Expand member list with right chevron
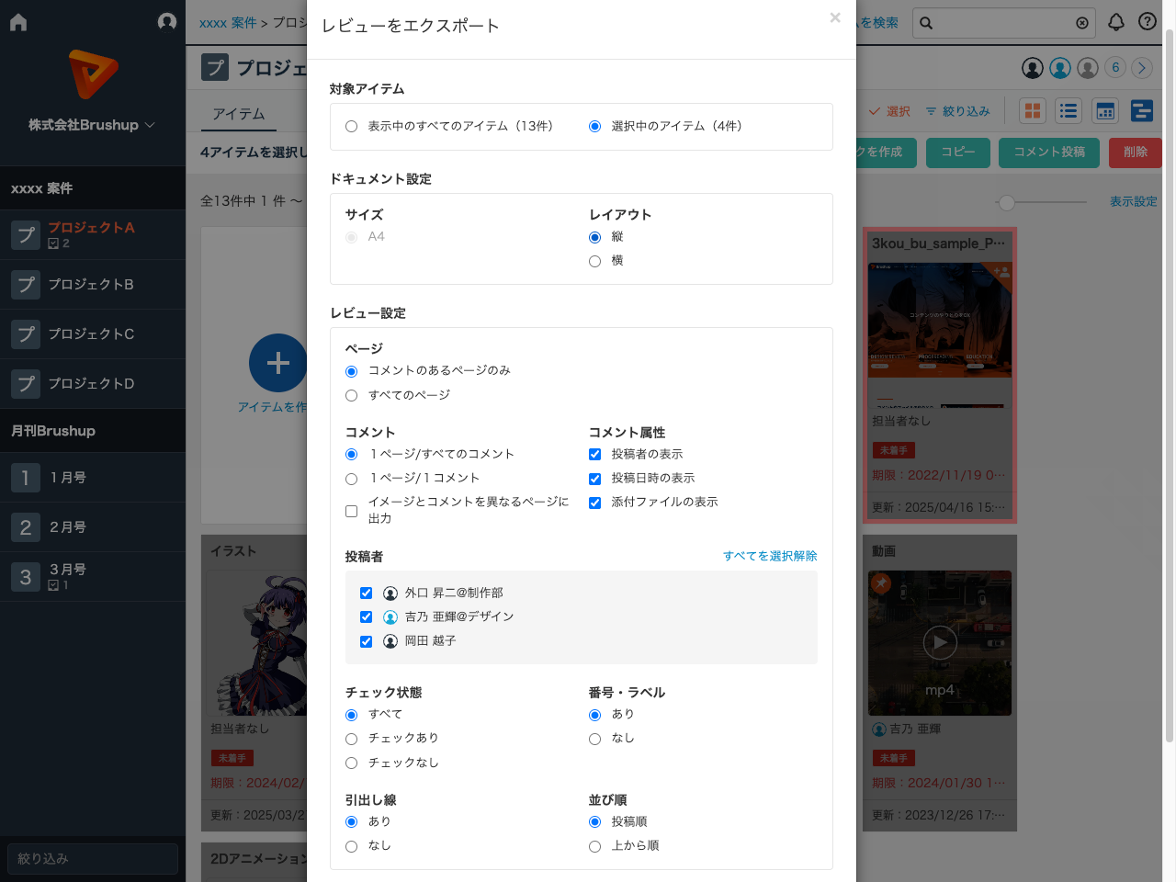The image size is (1176, 882). (x=1142, y=68)
